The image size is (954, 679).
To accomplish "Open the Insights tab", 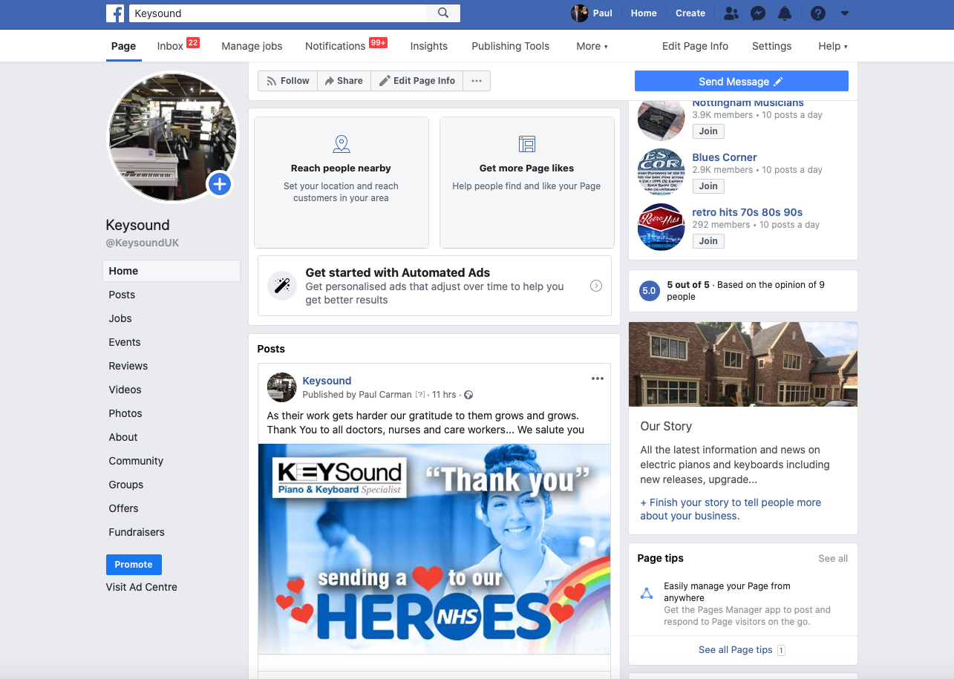I will [429, 46].
